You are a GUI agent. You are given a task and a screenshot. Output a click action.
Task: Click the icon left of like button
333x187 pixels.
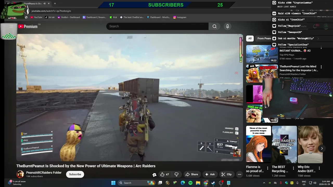click(x=154, y=175)
